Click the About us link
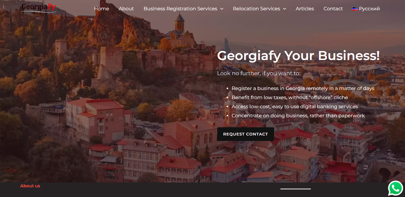The image size is (405, 197). click(30, 186)
